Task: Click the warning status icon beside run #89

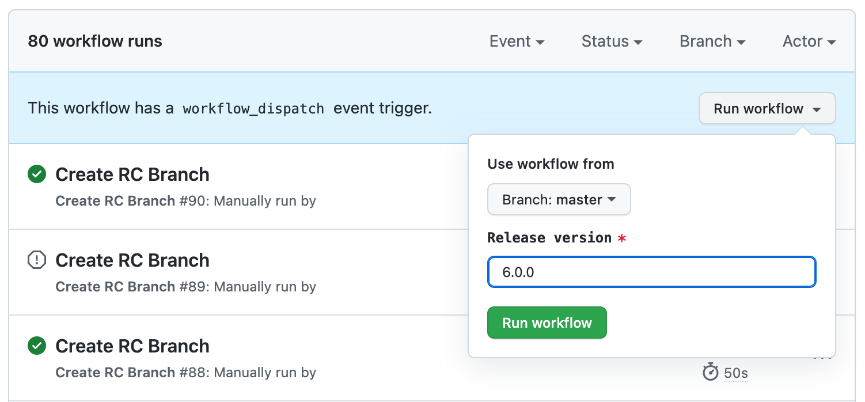Action: 36,260
